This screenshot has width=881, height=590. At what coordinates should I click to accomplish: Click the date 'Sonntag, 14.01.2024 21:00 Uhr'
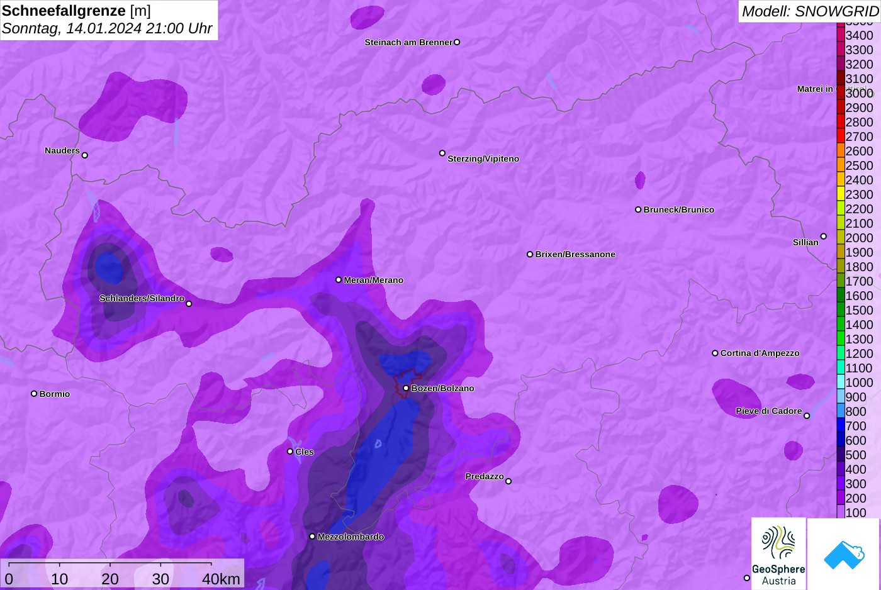tap(107, 28)
